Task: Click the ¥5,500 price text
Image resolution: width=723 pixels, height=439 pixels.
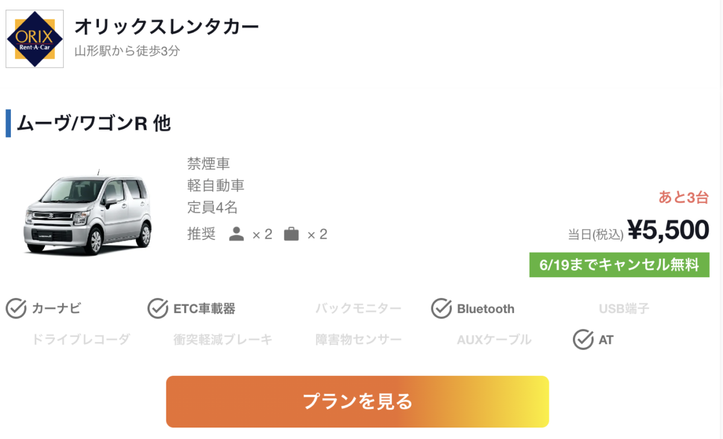Action: point(668,230)
